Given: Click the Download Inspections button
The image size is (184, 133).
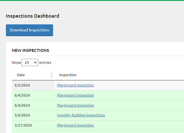Looking at the screenshot, I should tap(29, 30).
